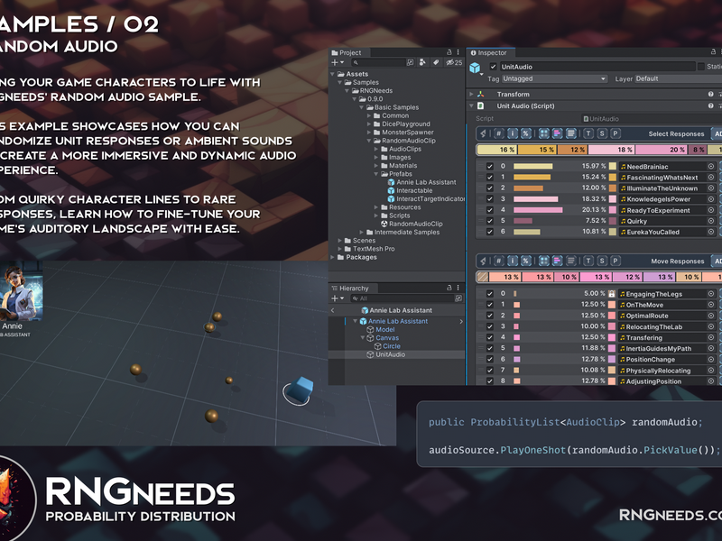Click the list lines icon in Select Responses toolbar
This screenshot has height=541, width=722.
pyautogui.click(x=571, y=133)
